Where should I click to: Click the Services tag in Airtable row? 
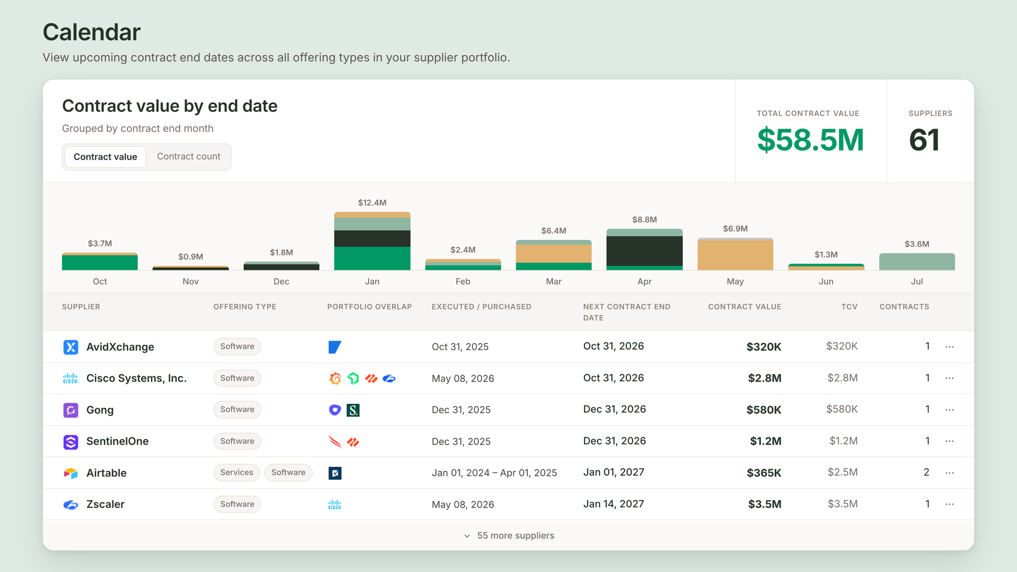pos(236,473)
